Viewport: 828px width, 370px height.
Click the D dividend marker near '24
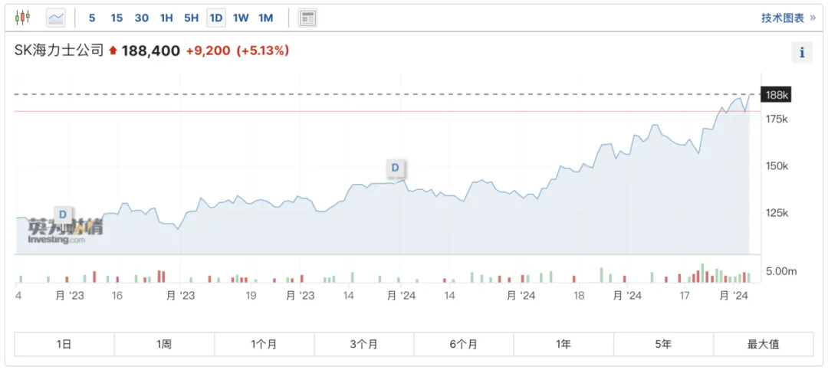(x=396, y=168)
